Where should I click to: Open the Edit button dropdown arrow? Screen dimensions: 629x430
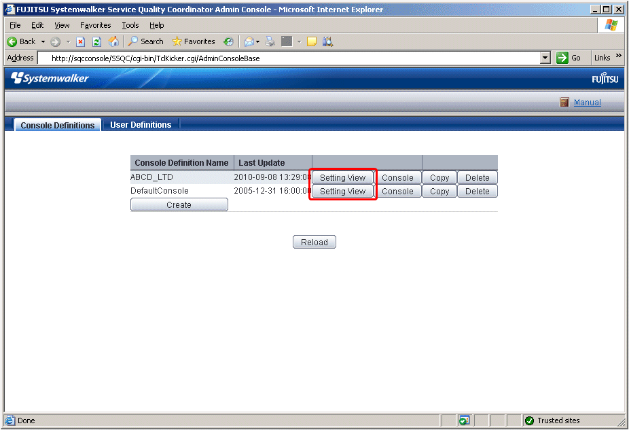coord(300,41)
